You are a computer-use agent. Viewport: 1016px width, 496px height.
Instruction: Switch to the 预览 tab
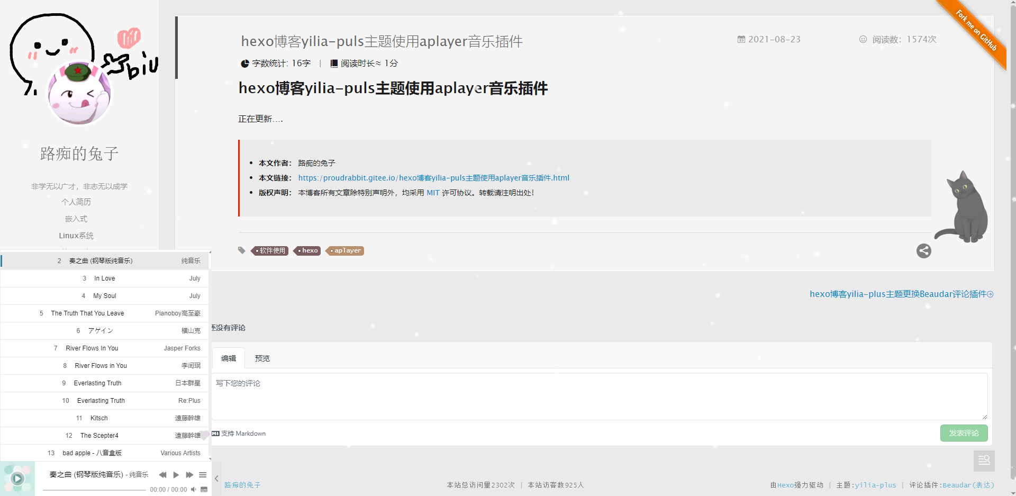click(x=262, y=358)
